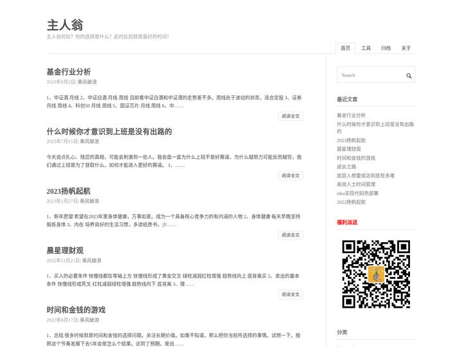Viewport: 462px width, 347px height.
Task: Open the post 基金行业分析
Action: point(69,72)
